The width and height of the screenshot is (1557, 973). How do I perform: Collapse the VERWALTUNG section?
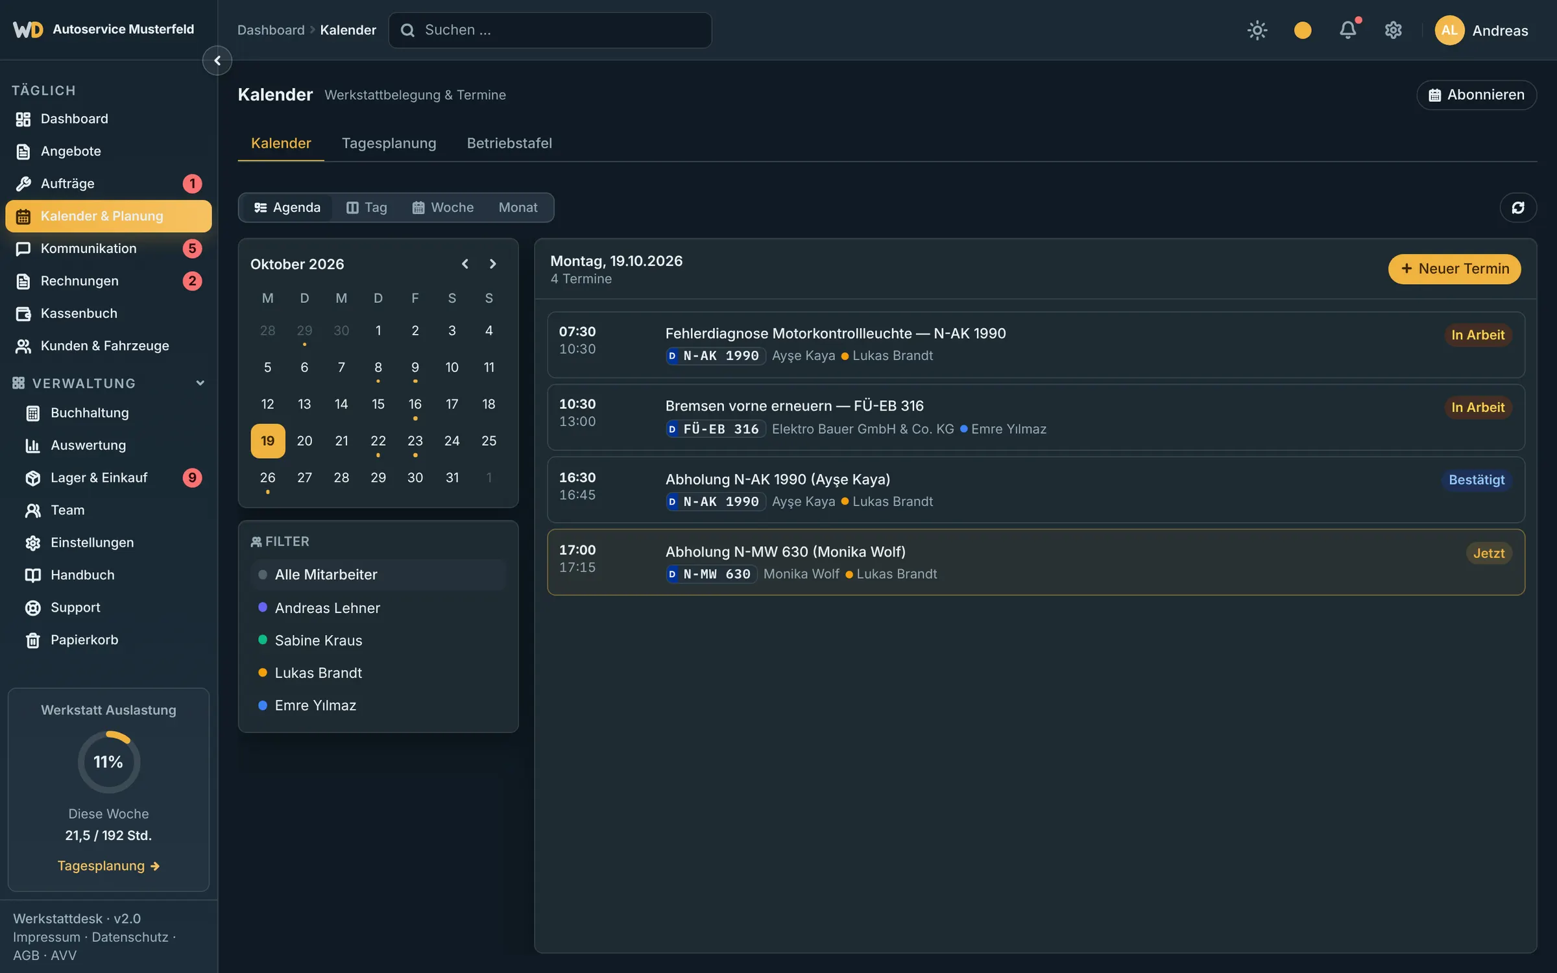tap(108, 383)
